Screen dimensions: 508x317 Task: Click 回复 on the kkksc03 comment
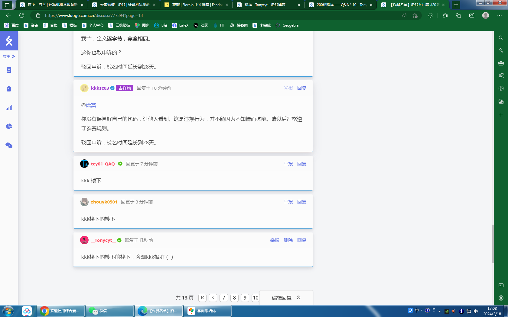301,88
